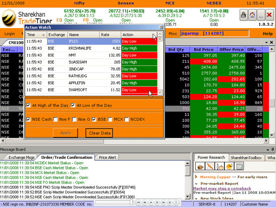The image size is (276, 208).
Task: Close the CNX100 market watch panel
Action: point(271,42)
